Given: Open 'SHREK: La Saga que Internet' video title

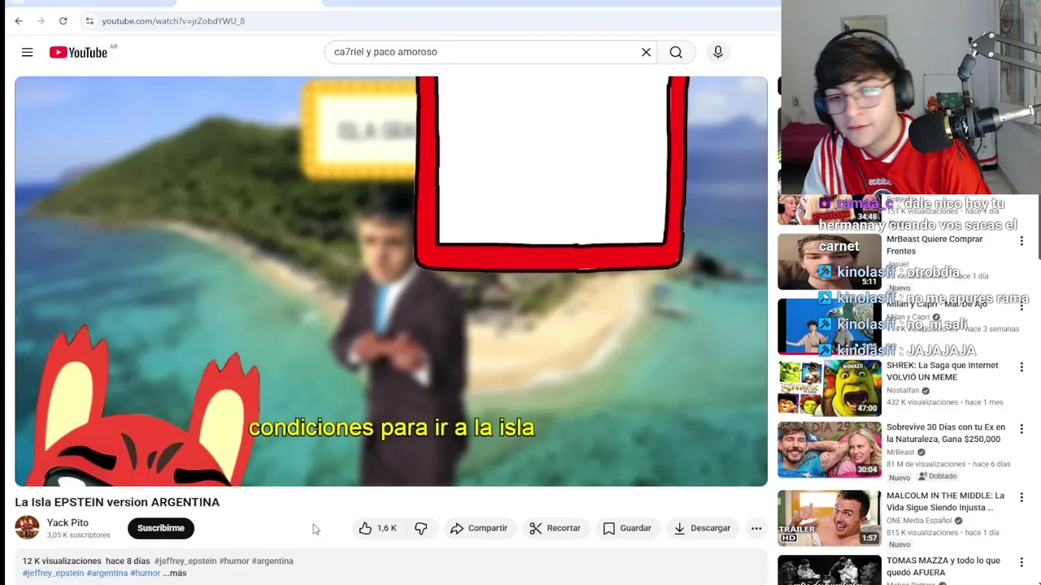Looking at the screenshot, I should [x=942, y=371].
